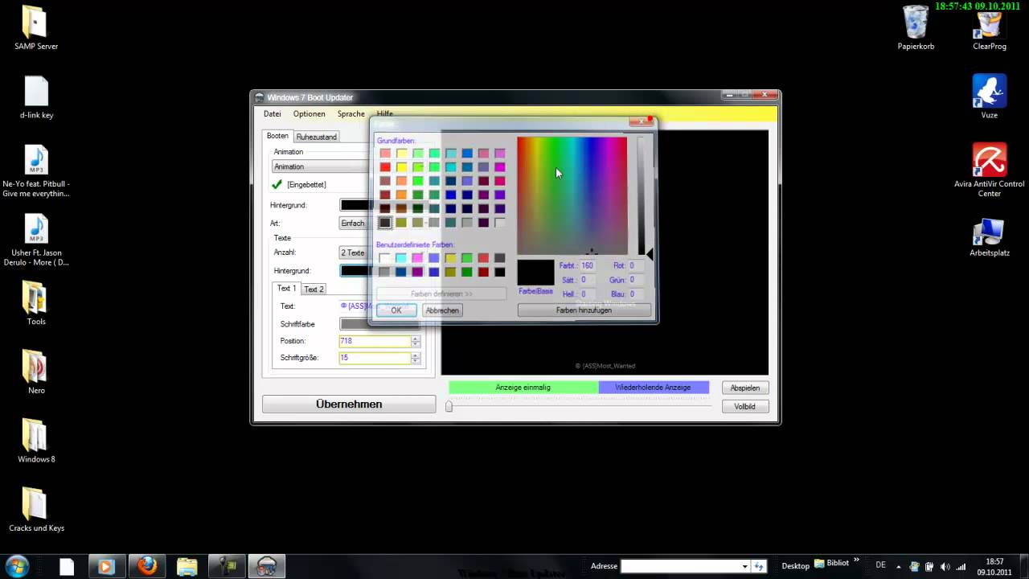1029x579 pixels.
Task: Decrease Schriftgröße with down arrow
Action: tap(416, 361)
